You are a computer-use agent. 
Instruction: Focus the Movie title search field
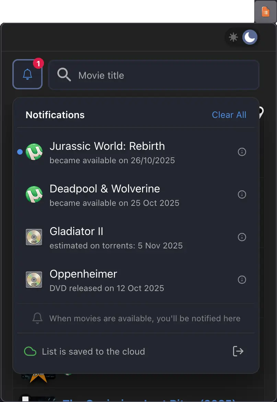[x=137, y=75]
